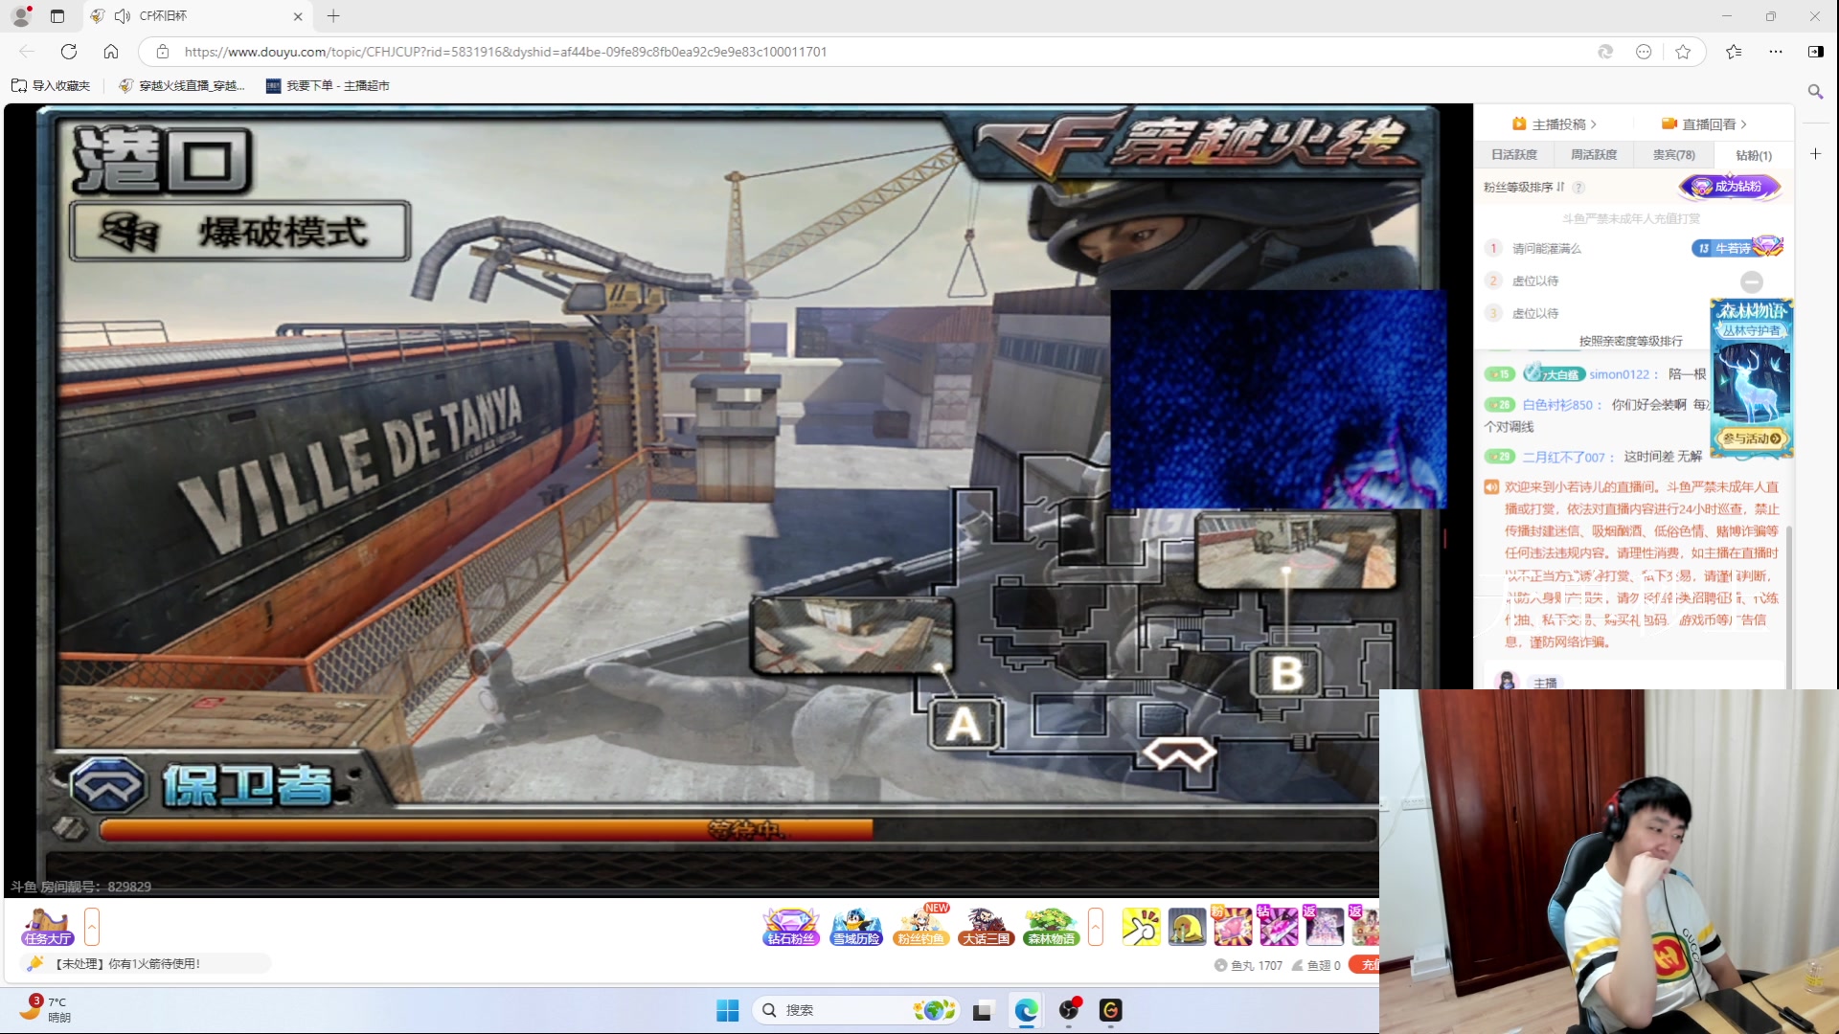The width and height of the screenshot is (1839, 1034).
Task: Open the Windows Start menu
Action: tap(728, 1010)
